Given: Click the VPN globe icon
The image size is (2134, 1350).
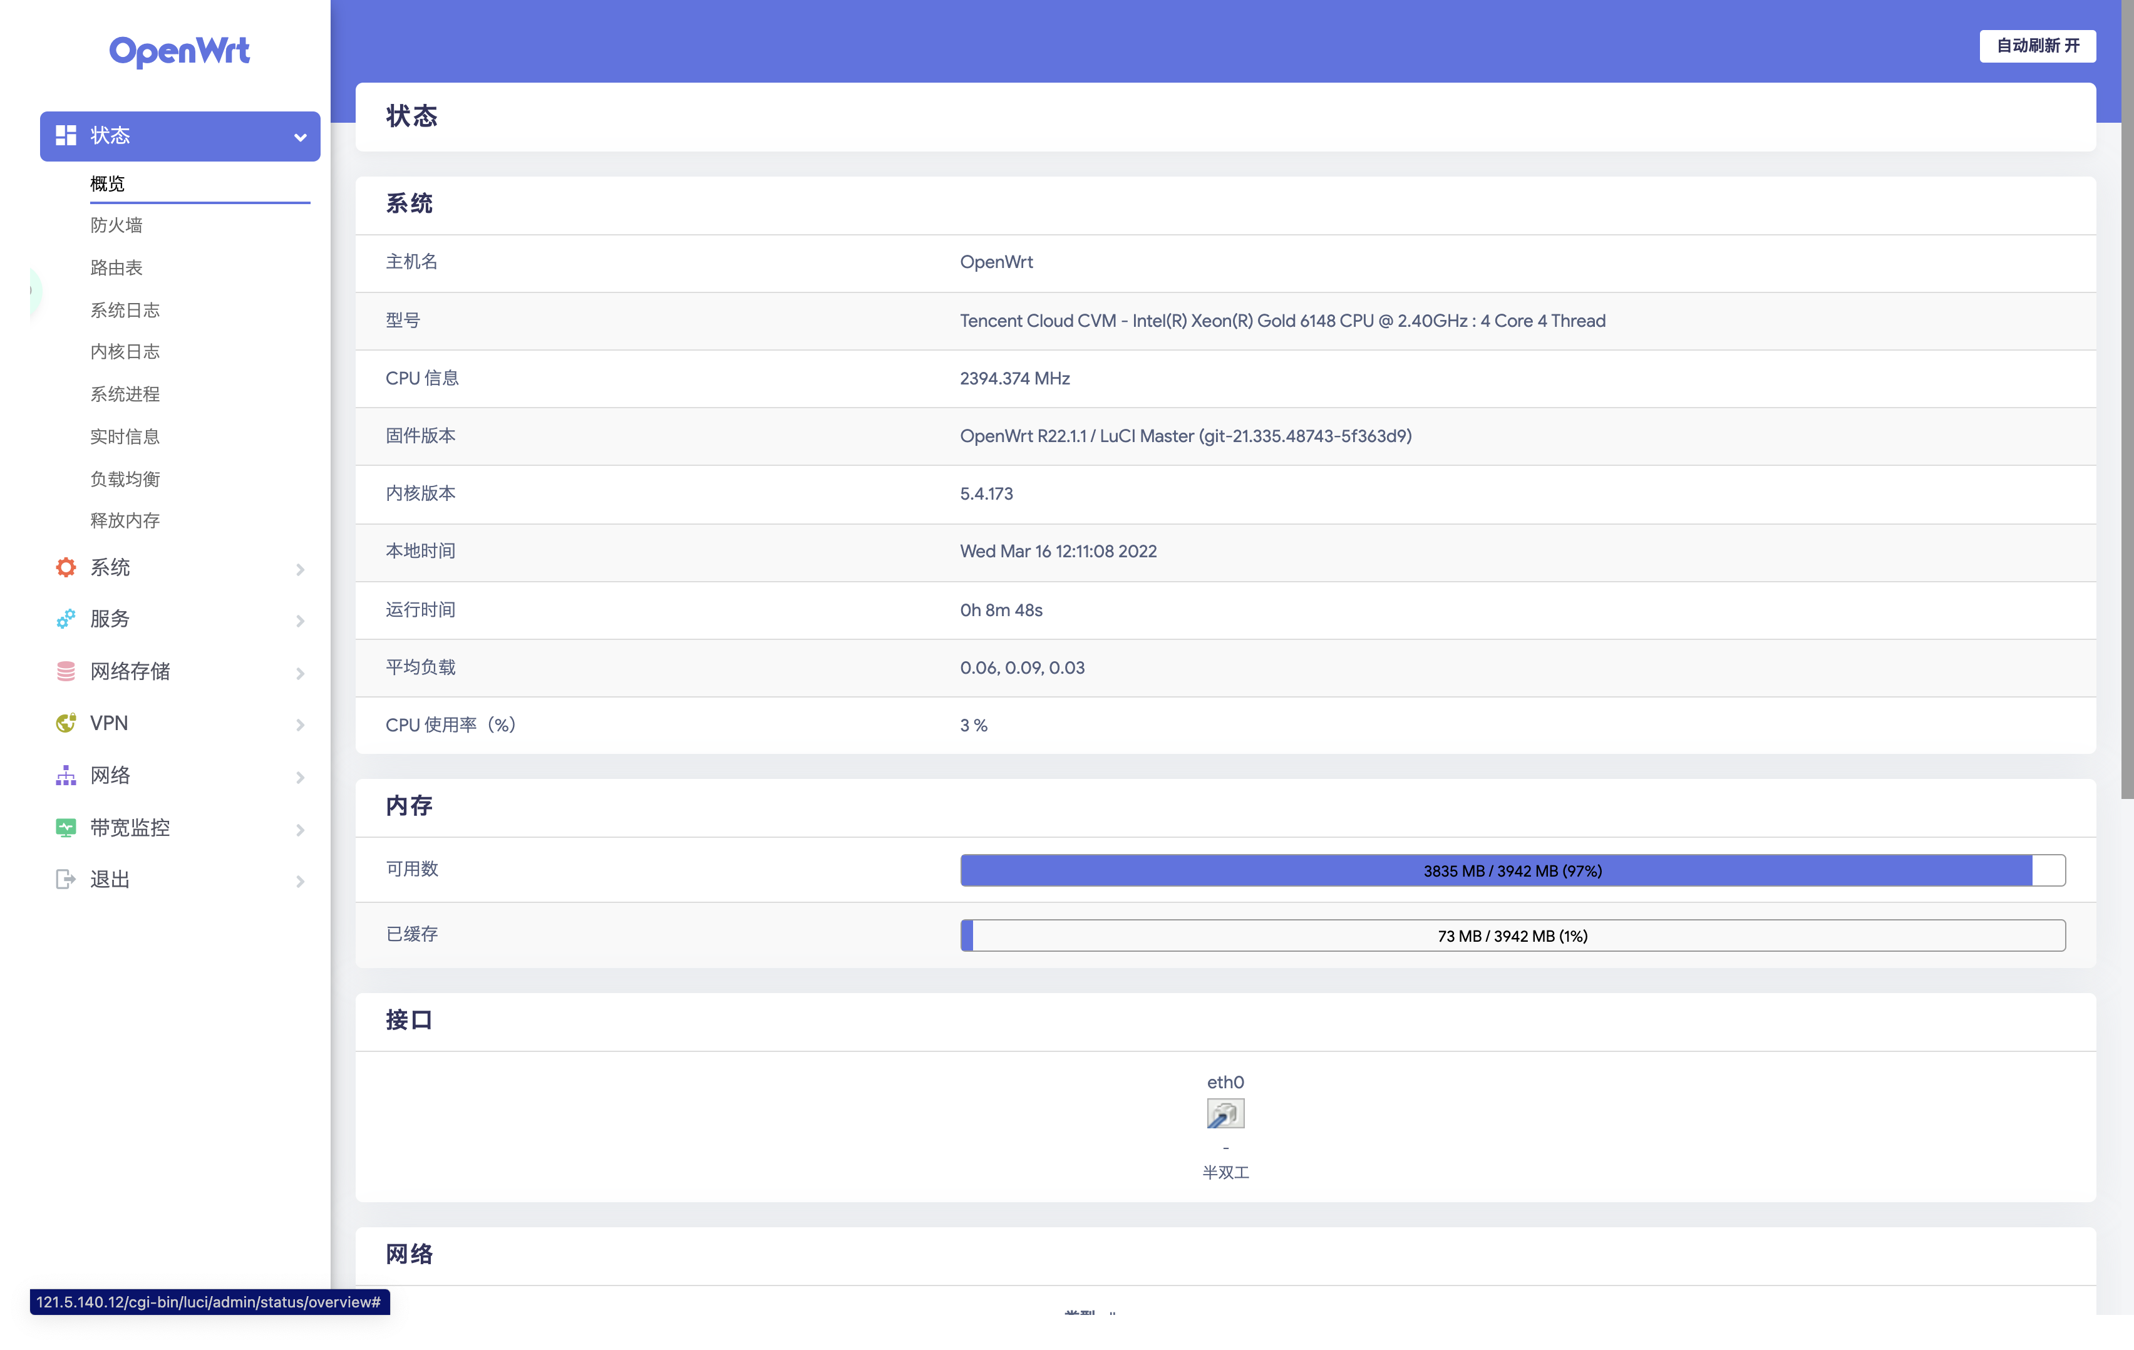Looking at the screenshot, I should click(x=66, y=723).
